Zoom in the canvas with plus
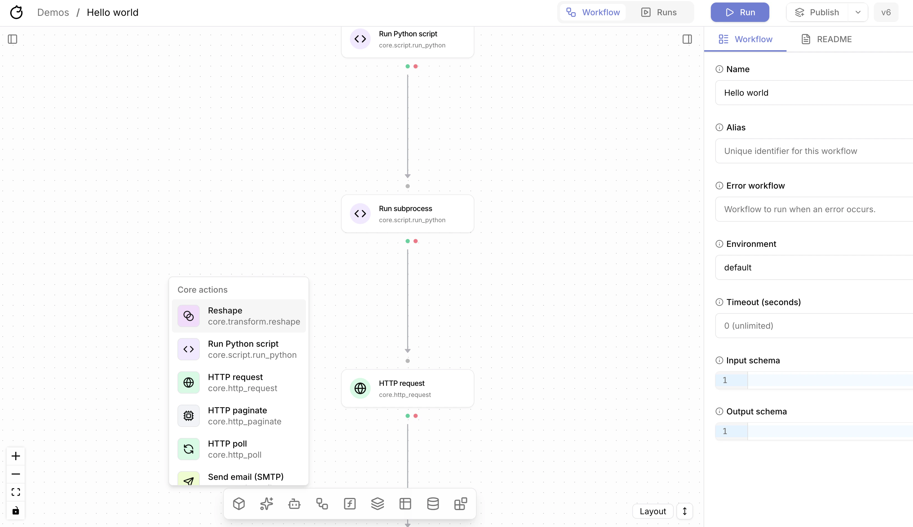 (x=16, y=456)
